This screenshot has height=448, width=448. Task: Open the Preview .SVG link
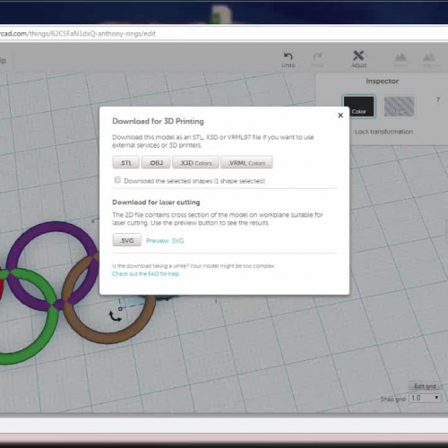(x=165, y=241)
